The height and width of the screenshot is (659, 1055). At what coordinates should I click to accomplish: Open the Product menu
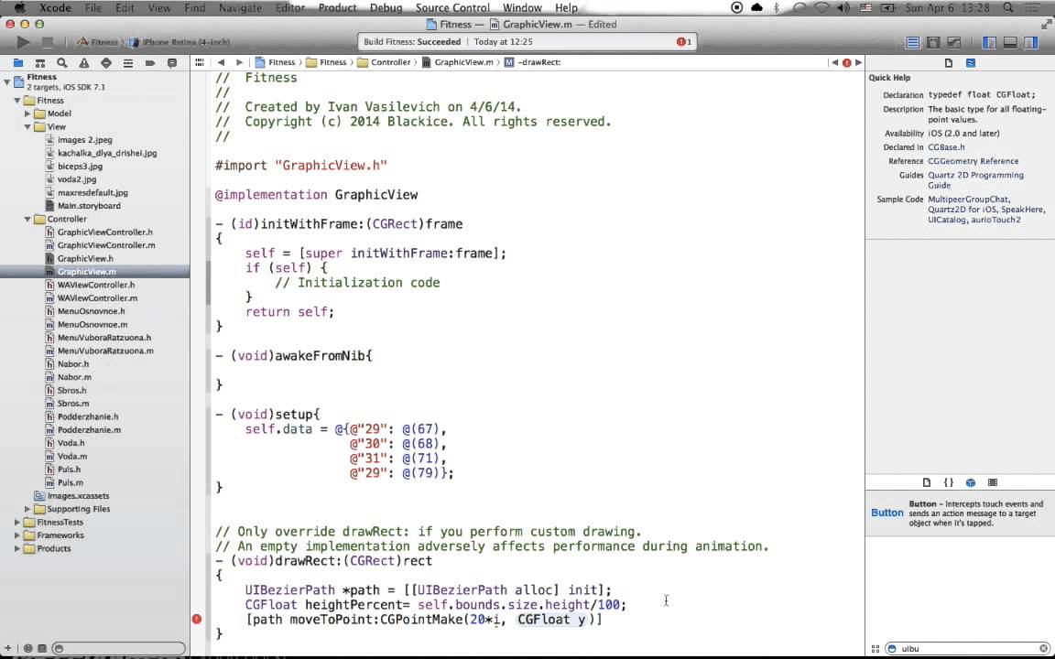pos(337,7)
